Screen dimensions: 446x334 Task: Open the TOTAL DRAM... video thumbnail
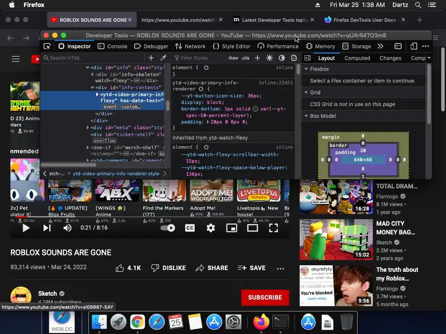pos(336,197)
